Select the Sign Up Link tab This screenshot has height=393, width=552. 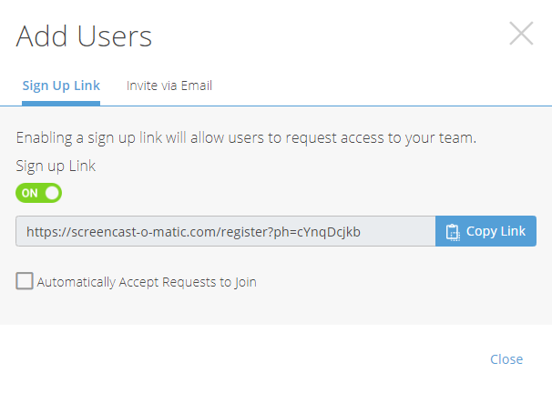pyautogui.click(x=61, y=86)
